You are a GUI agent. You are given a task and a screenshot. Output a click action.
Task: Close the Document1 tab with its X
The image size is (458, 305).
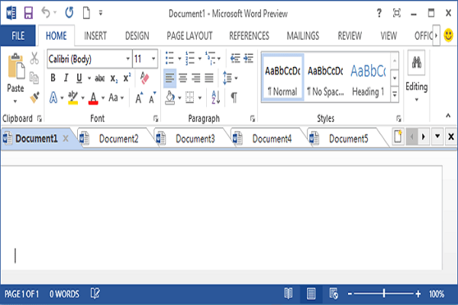[x=66, y=138]
